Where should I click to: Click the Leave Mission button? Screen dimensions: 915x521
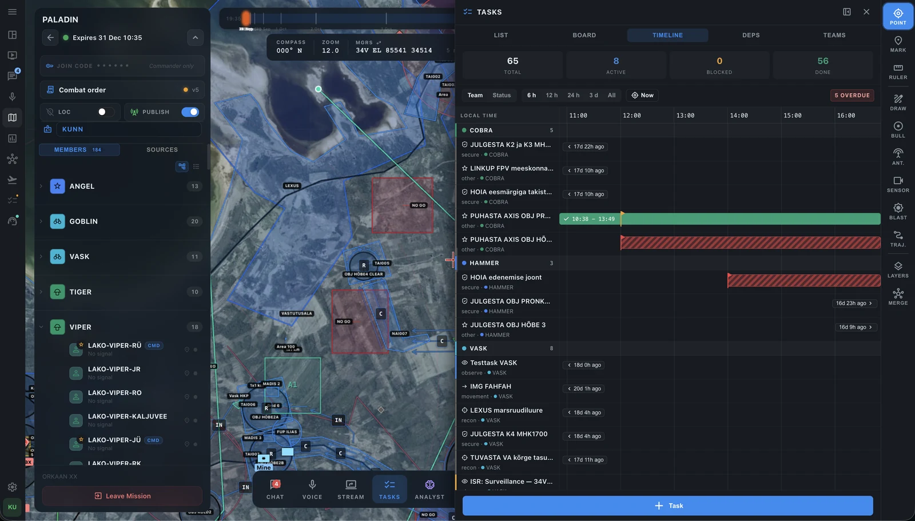click(x=122, y=496)
